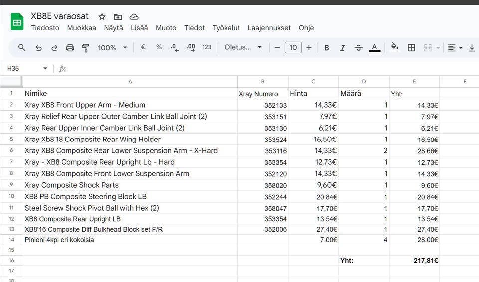479x282 pixels.
Task: Increase font size with plus button
Action: coord(309,48)
